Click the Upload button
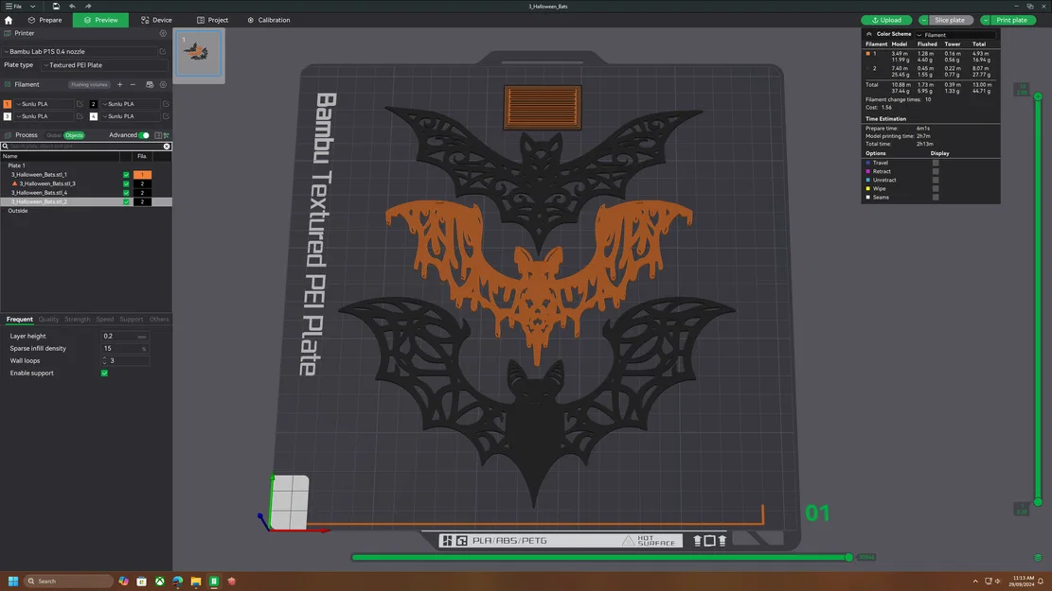1052x591 pixels. [886, 20]
